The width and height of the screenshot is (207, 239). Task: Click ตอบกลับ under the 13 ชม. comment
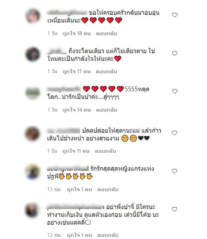tap(108, 189)
